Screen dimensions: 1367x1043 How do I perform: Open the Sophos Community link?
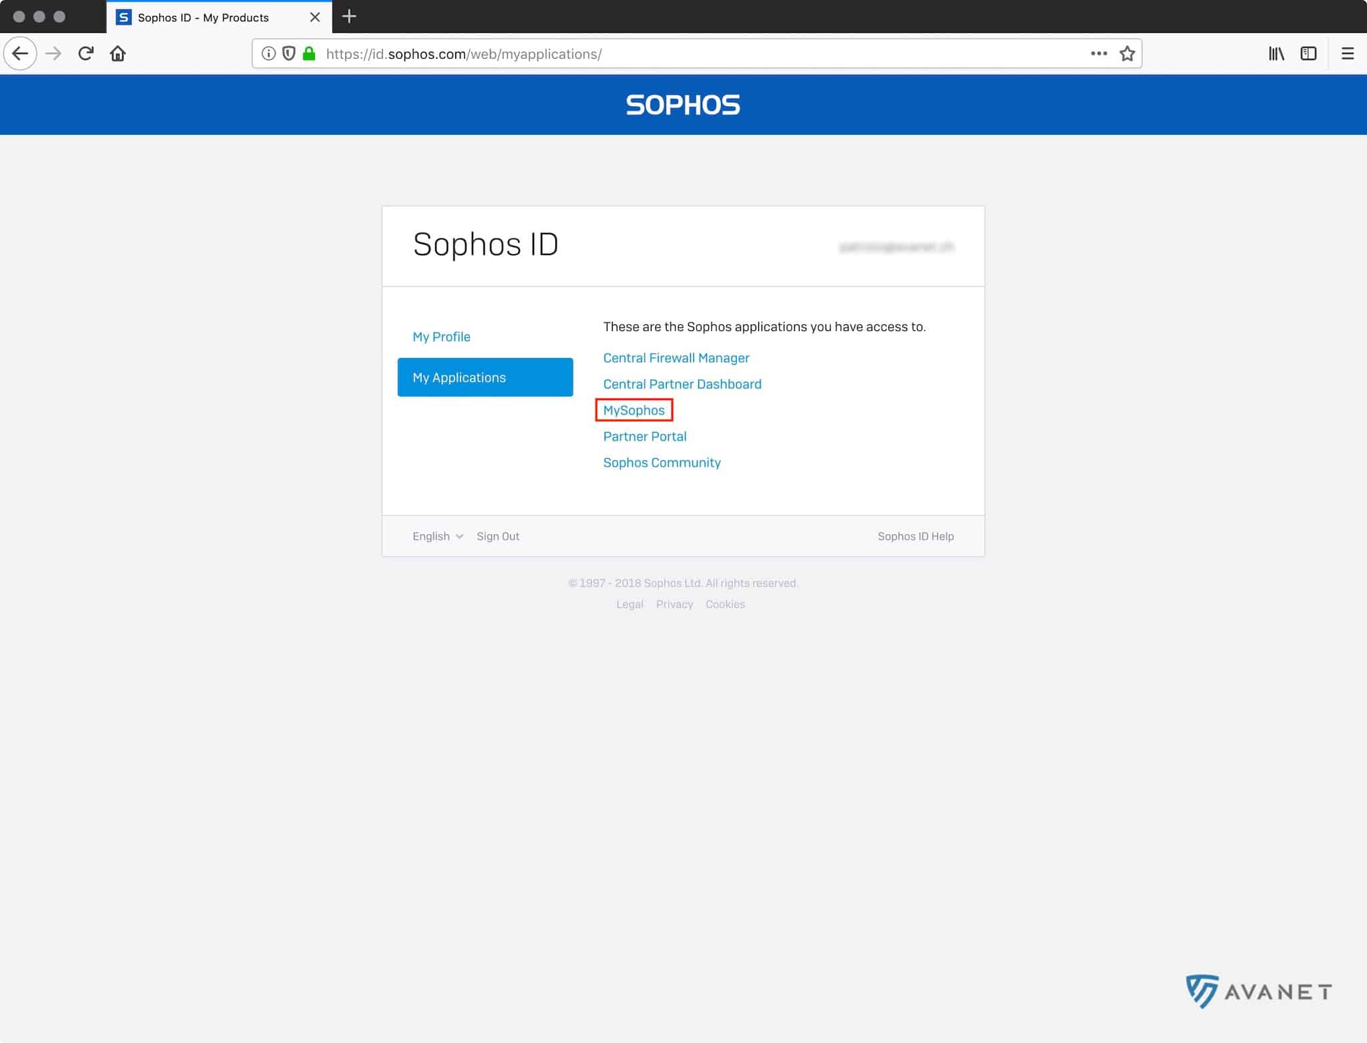(662, 463)
